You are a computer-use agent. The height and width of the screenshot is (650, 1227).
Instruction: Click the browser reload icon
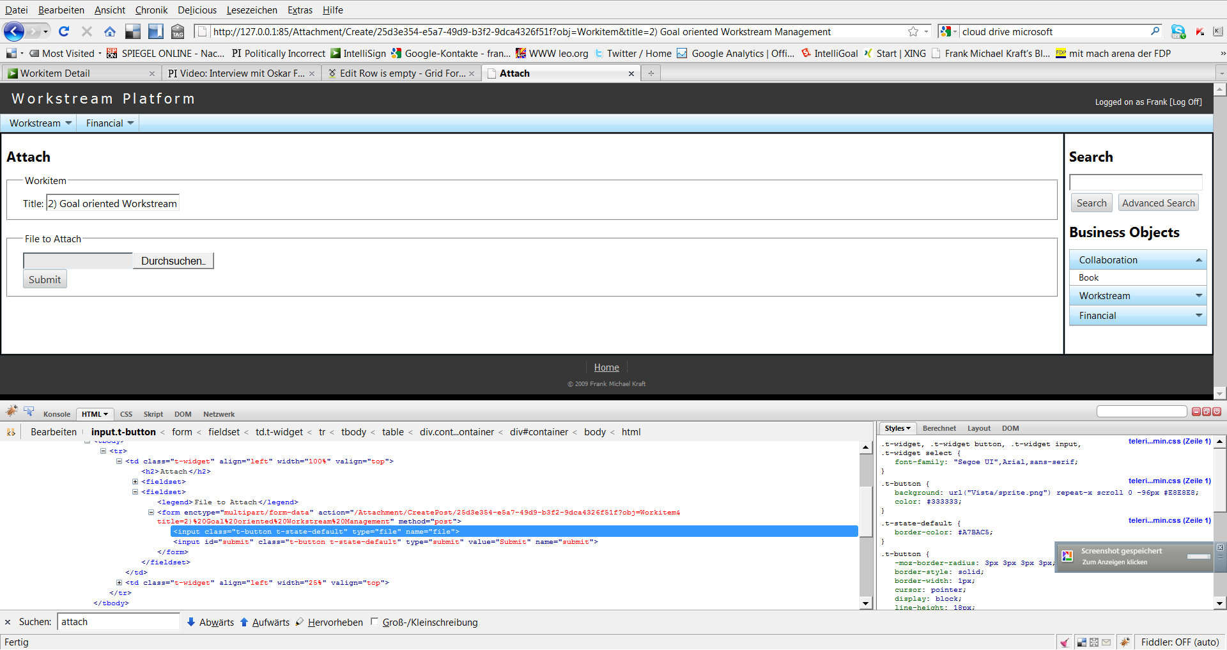(x=63, y=31)
